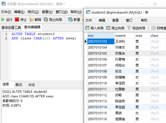Click the sno column header
The width and height of the screenshot is (166, 123).
[101, 36]
